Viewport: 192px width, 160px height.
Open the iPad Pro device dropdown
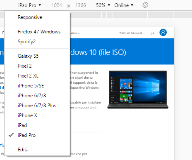[x=30, y=5]
